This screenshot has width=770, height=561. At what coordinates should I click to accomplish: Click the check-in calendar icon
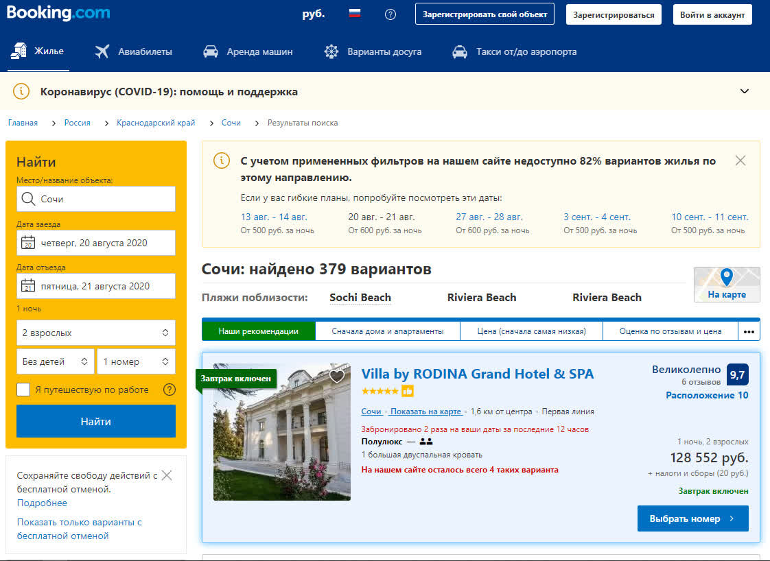[x=28, y=243]
